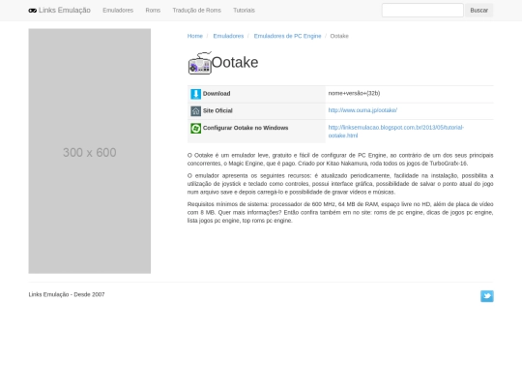The height and width of the screenshot is (392, 522).
Task: Open the Emuladores de PC Engine breadcrumb
Action: pyautogui.click(x=287, y=36)
